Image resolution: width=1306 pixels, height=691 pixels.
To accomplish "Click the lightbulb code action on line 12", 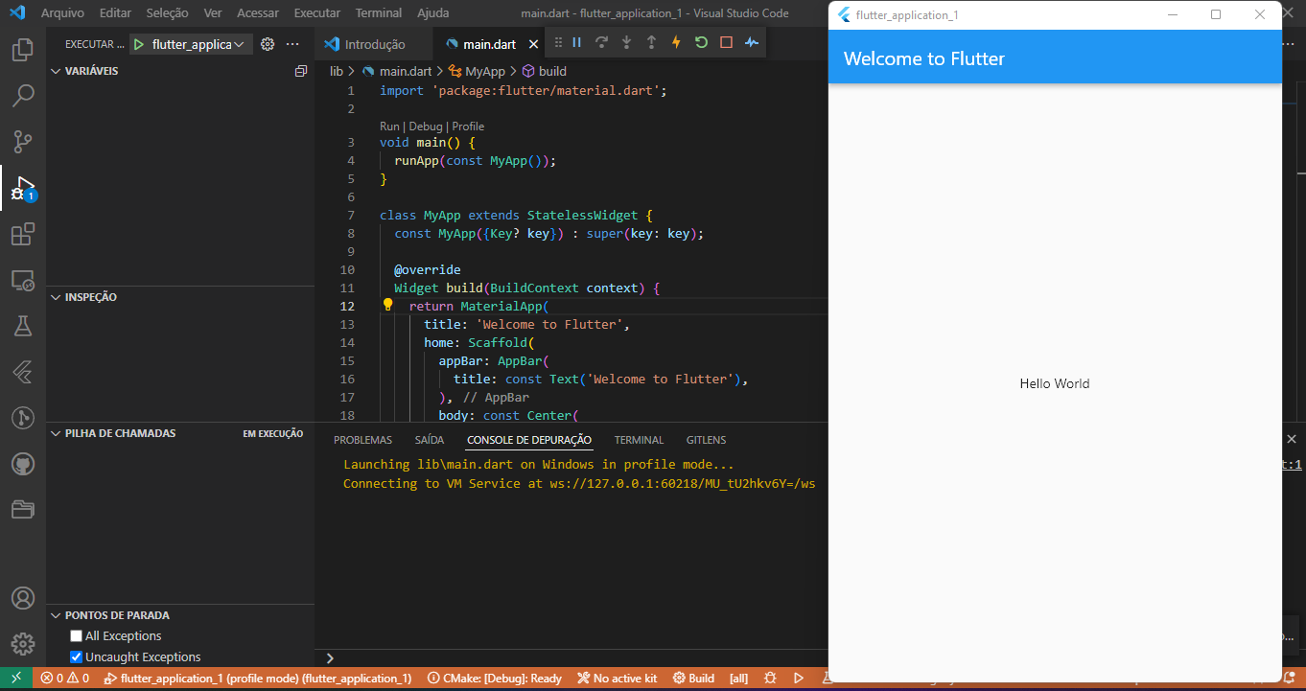I will pos(388,306).
